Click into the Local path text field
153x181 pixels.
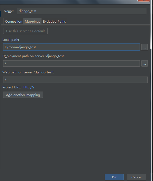[x=72, y=47]
